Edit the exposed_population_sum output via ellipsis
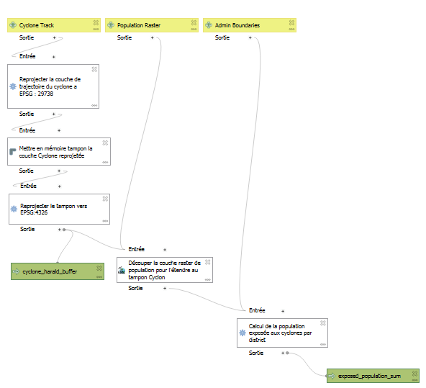 tap(415, 380)
